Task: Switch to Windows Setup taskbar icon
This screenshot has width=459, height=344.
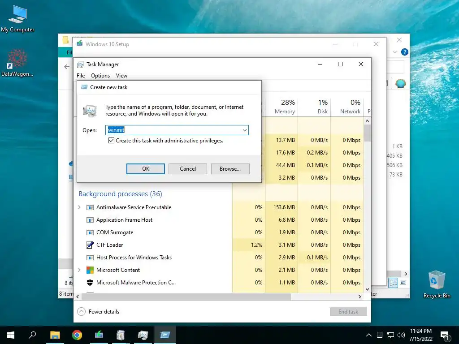Action: (99, 335)
